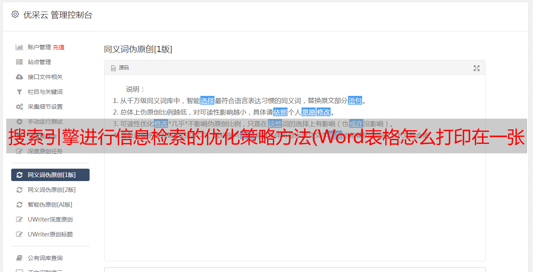Select the active 同义词伪原创[1版] menu item

(50, 175)
